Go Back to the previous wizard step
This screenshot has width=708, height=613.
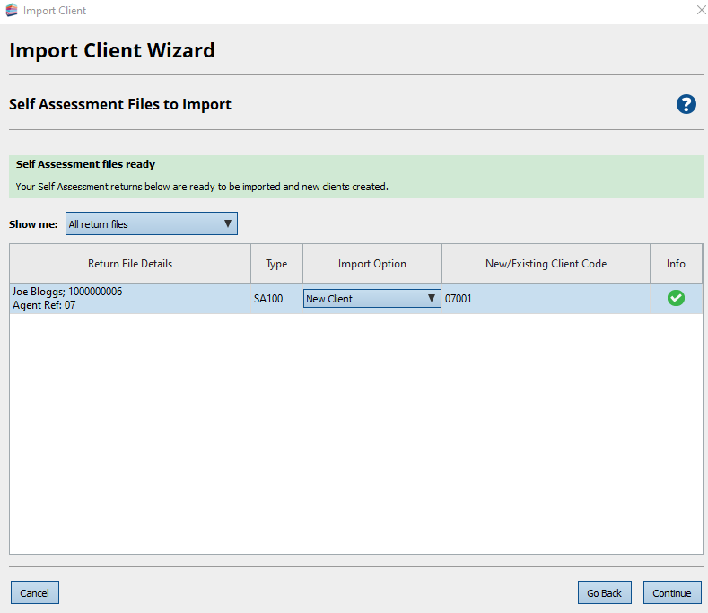pyautogui.click(x=604, y=593)
